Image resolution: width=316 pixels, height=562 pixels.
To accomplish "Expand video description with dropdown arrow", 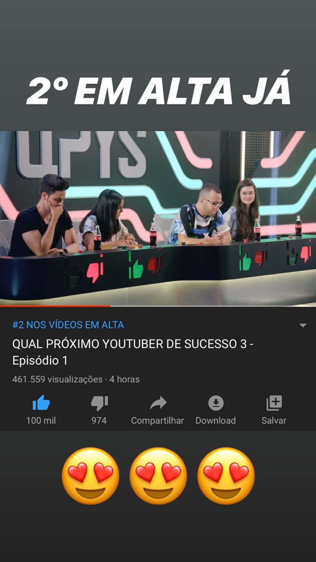I will 303,325.
